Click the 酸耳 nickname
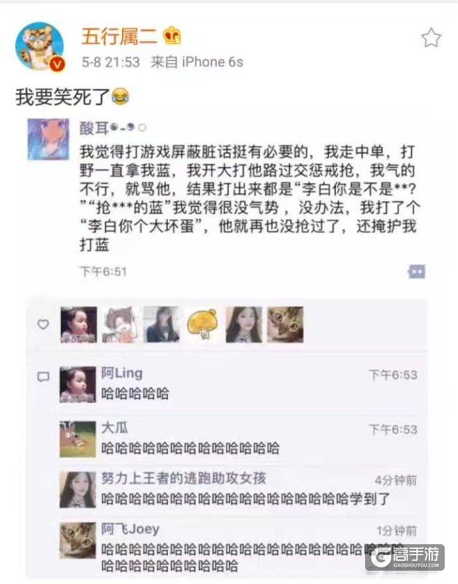 [94, 128]
